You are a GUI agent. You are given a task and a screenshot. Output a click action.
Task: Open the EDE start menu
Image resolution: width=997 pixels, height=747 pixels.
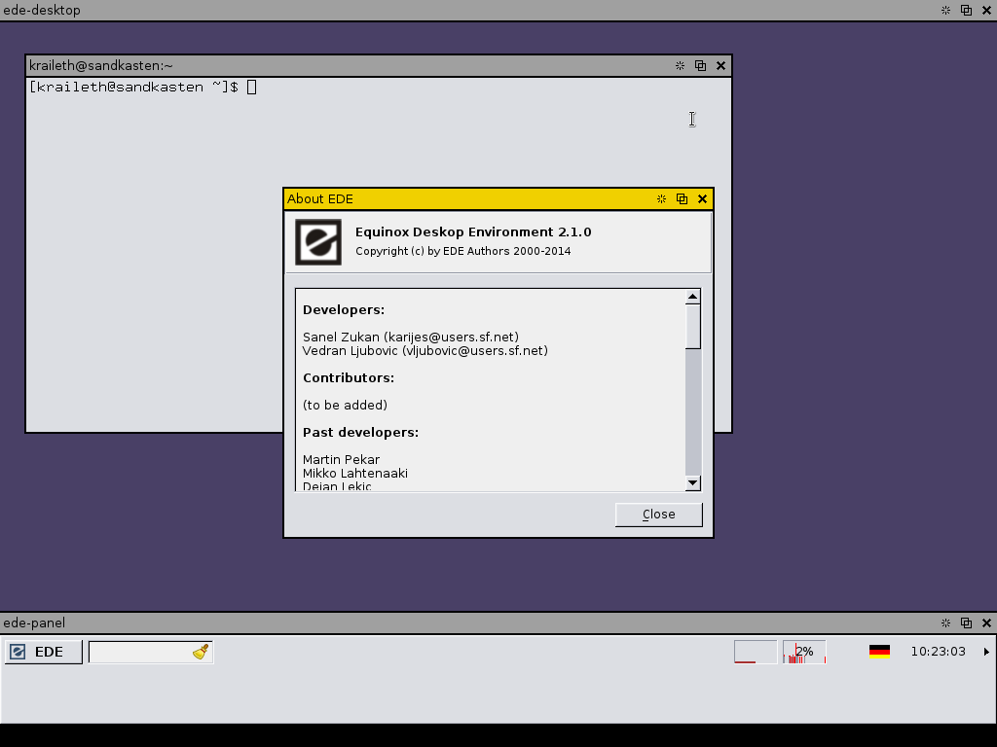pyautogui.click(x=43, y=652)
